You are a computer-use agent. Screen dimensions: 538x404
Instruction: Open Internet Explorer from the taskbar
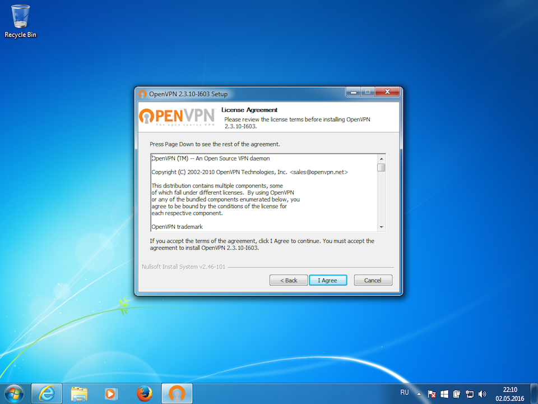(x=47, y=393)
